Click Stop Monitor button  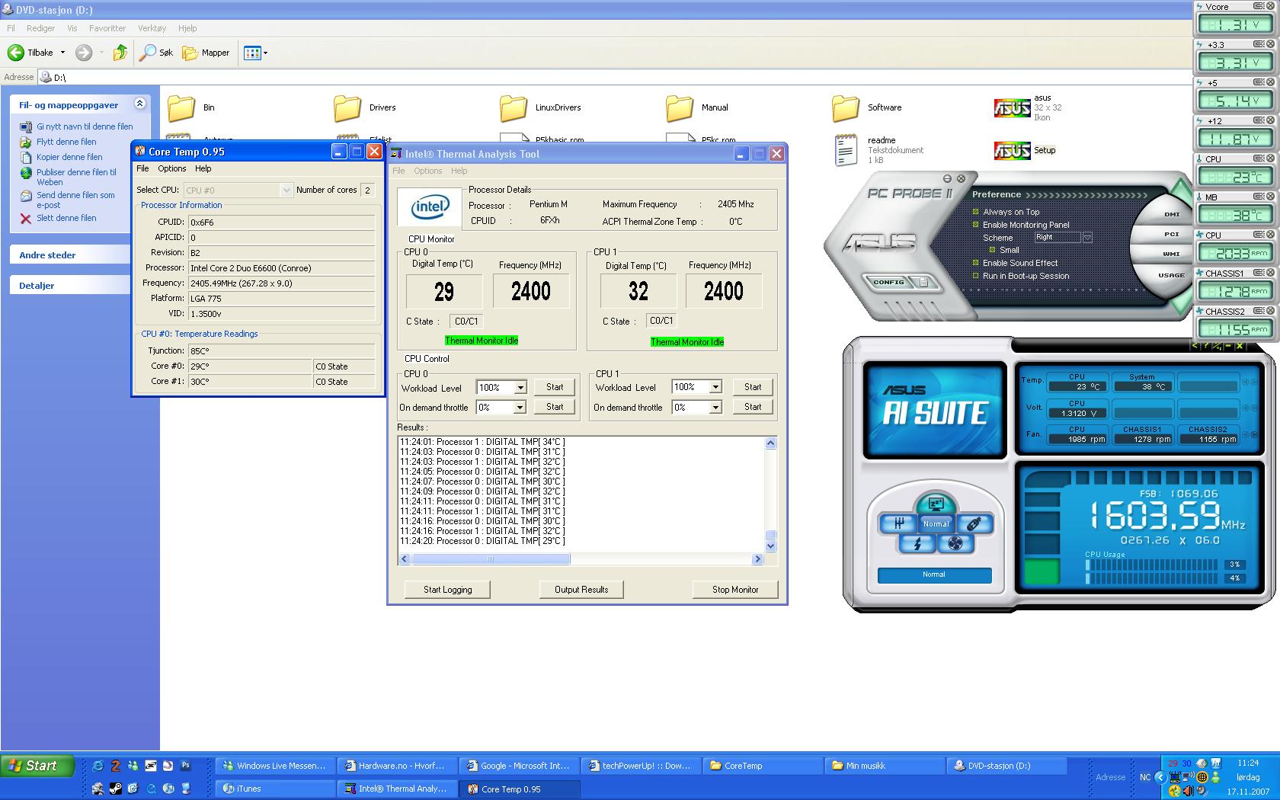coord(735,590)
